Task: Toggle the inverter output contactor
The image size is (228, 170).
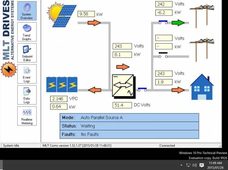Action: (142, 89)
